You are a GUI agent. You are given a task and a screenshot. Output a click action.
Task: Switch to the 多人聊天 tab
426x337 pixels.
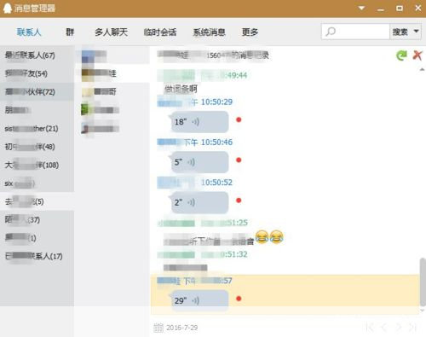[111, 32]
